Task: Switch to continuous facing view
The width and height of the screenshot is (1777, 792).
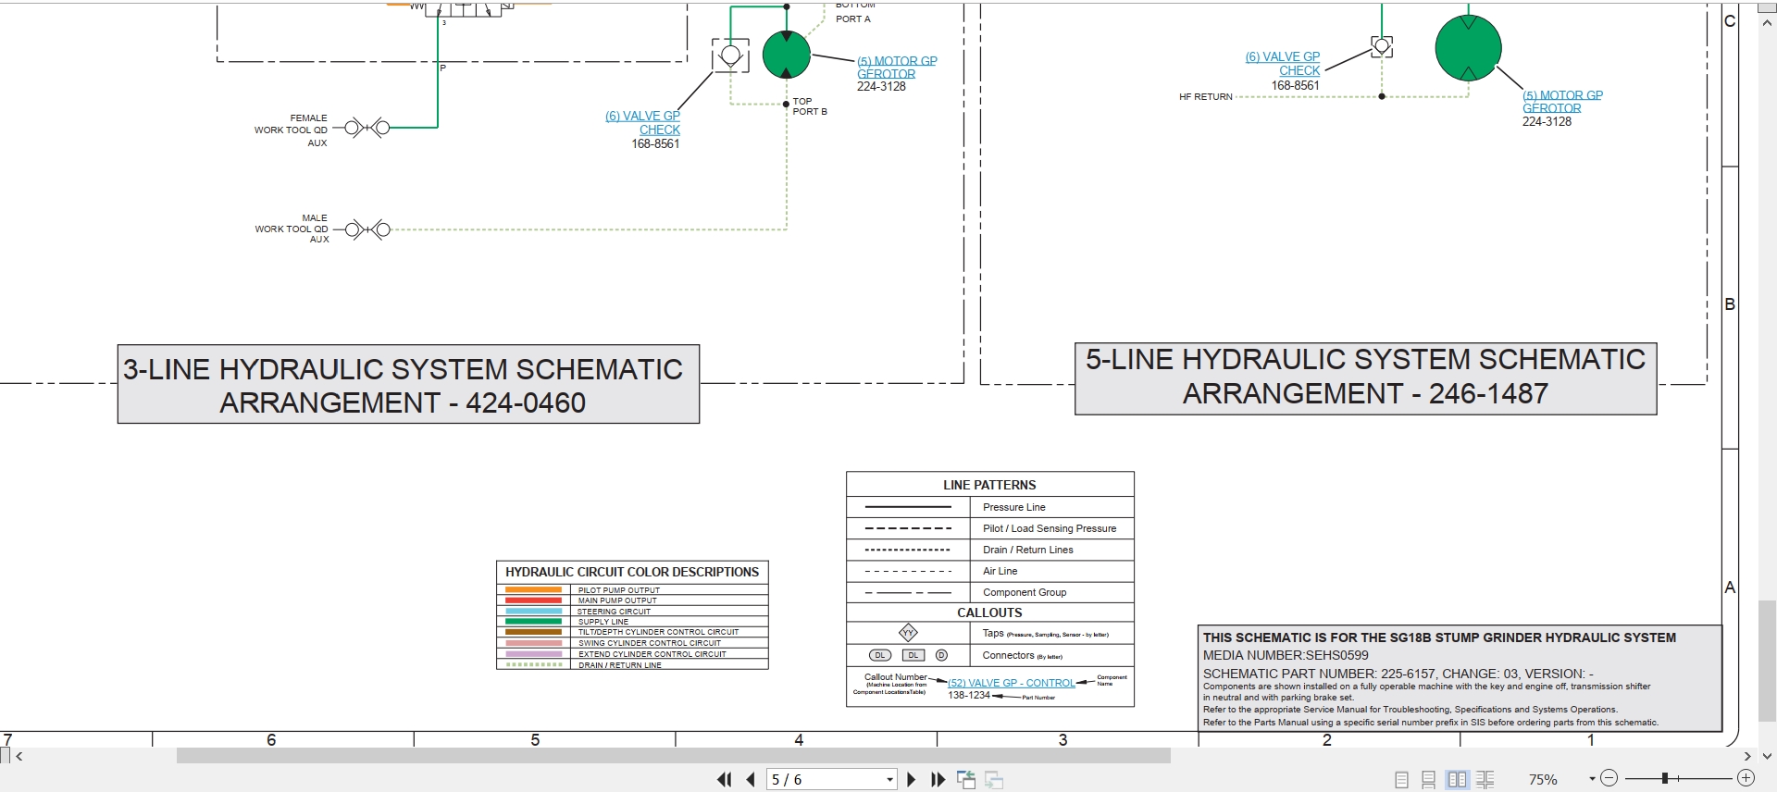Action: (1485, 780)
